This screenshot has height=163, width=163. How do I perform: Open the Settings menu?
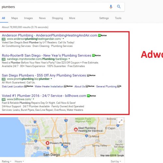pyautogui.click(x=104, y=18)
